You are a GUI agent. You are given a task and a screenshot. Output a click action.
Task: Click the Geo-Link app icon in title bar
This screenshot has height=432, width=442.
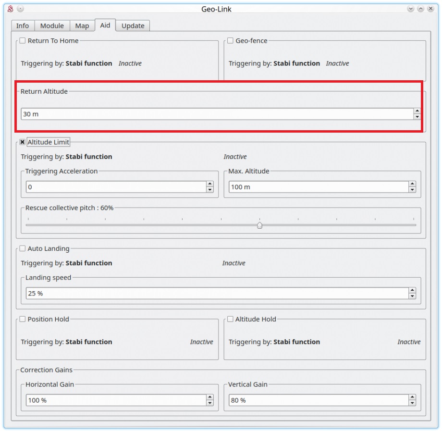pos(10,9)
